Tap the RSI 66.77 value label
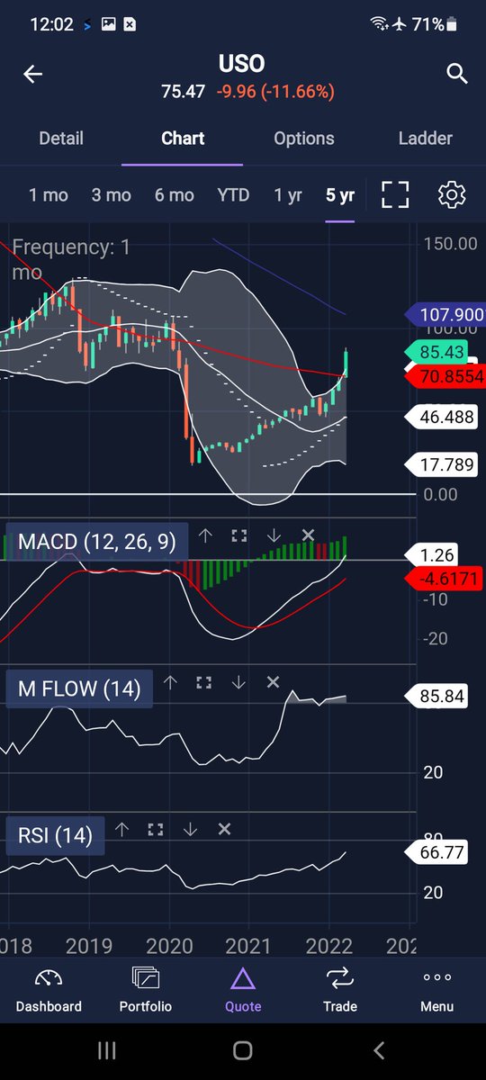This screenshot has height=1080, width=486. click(x=438, y=852)
